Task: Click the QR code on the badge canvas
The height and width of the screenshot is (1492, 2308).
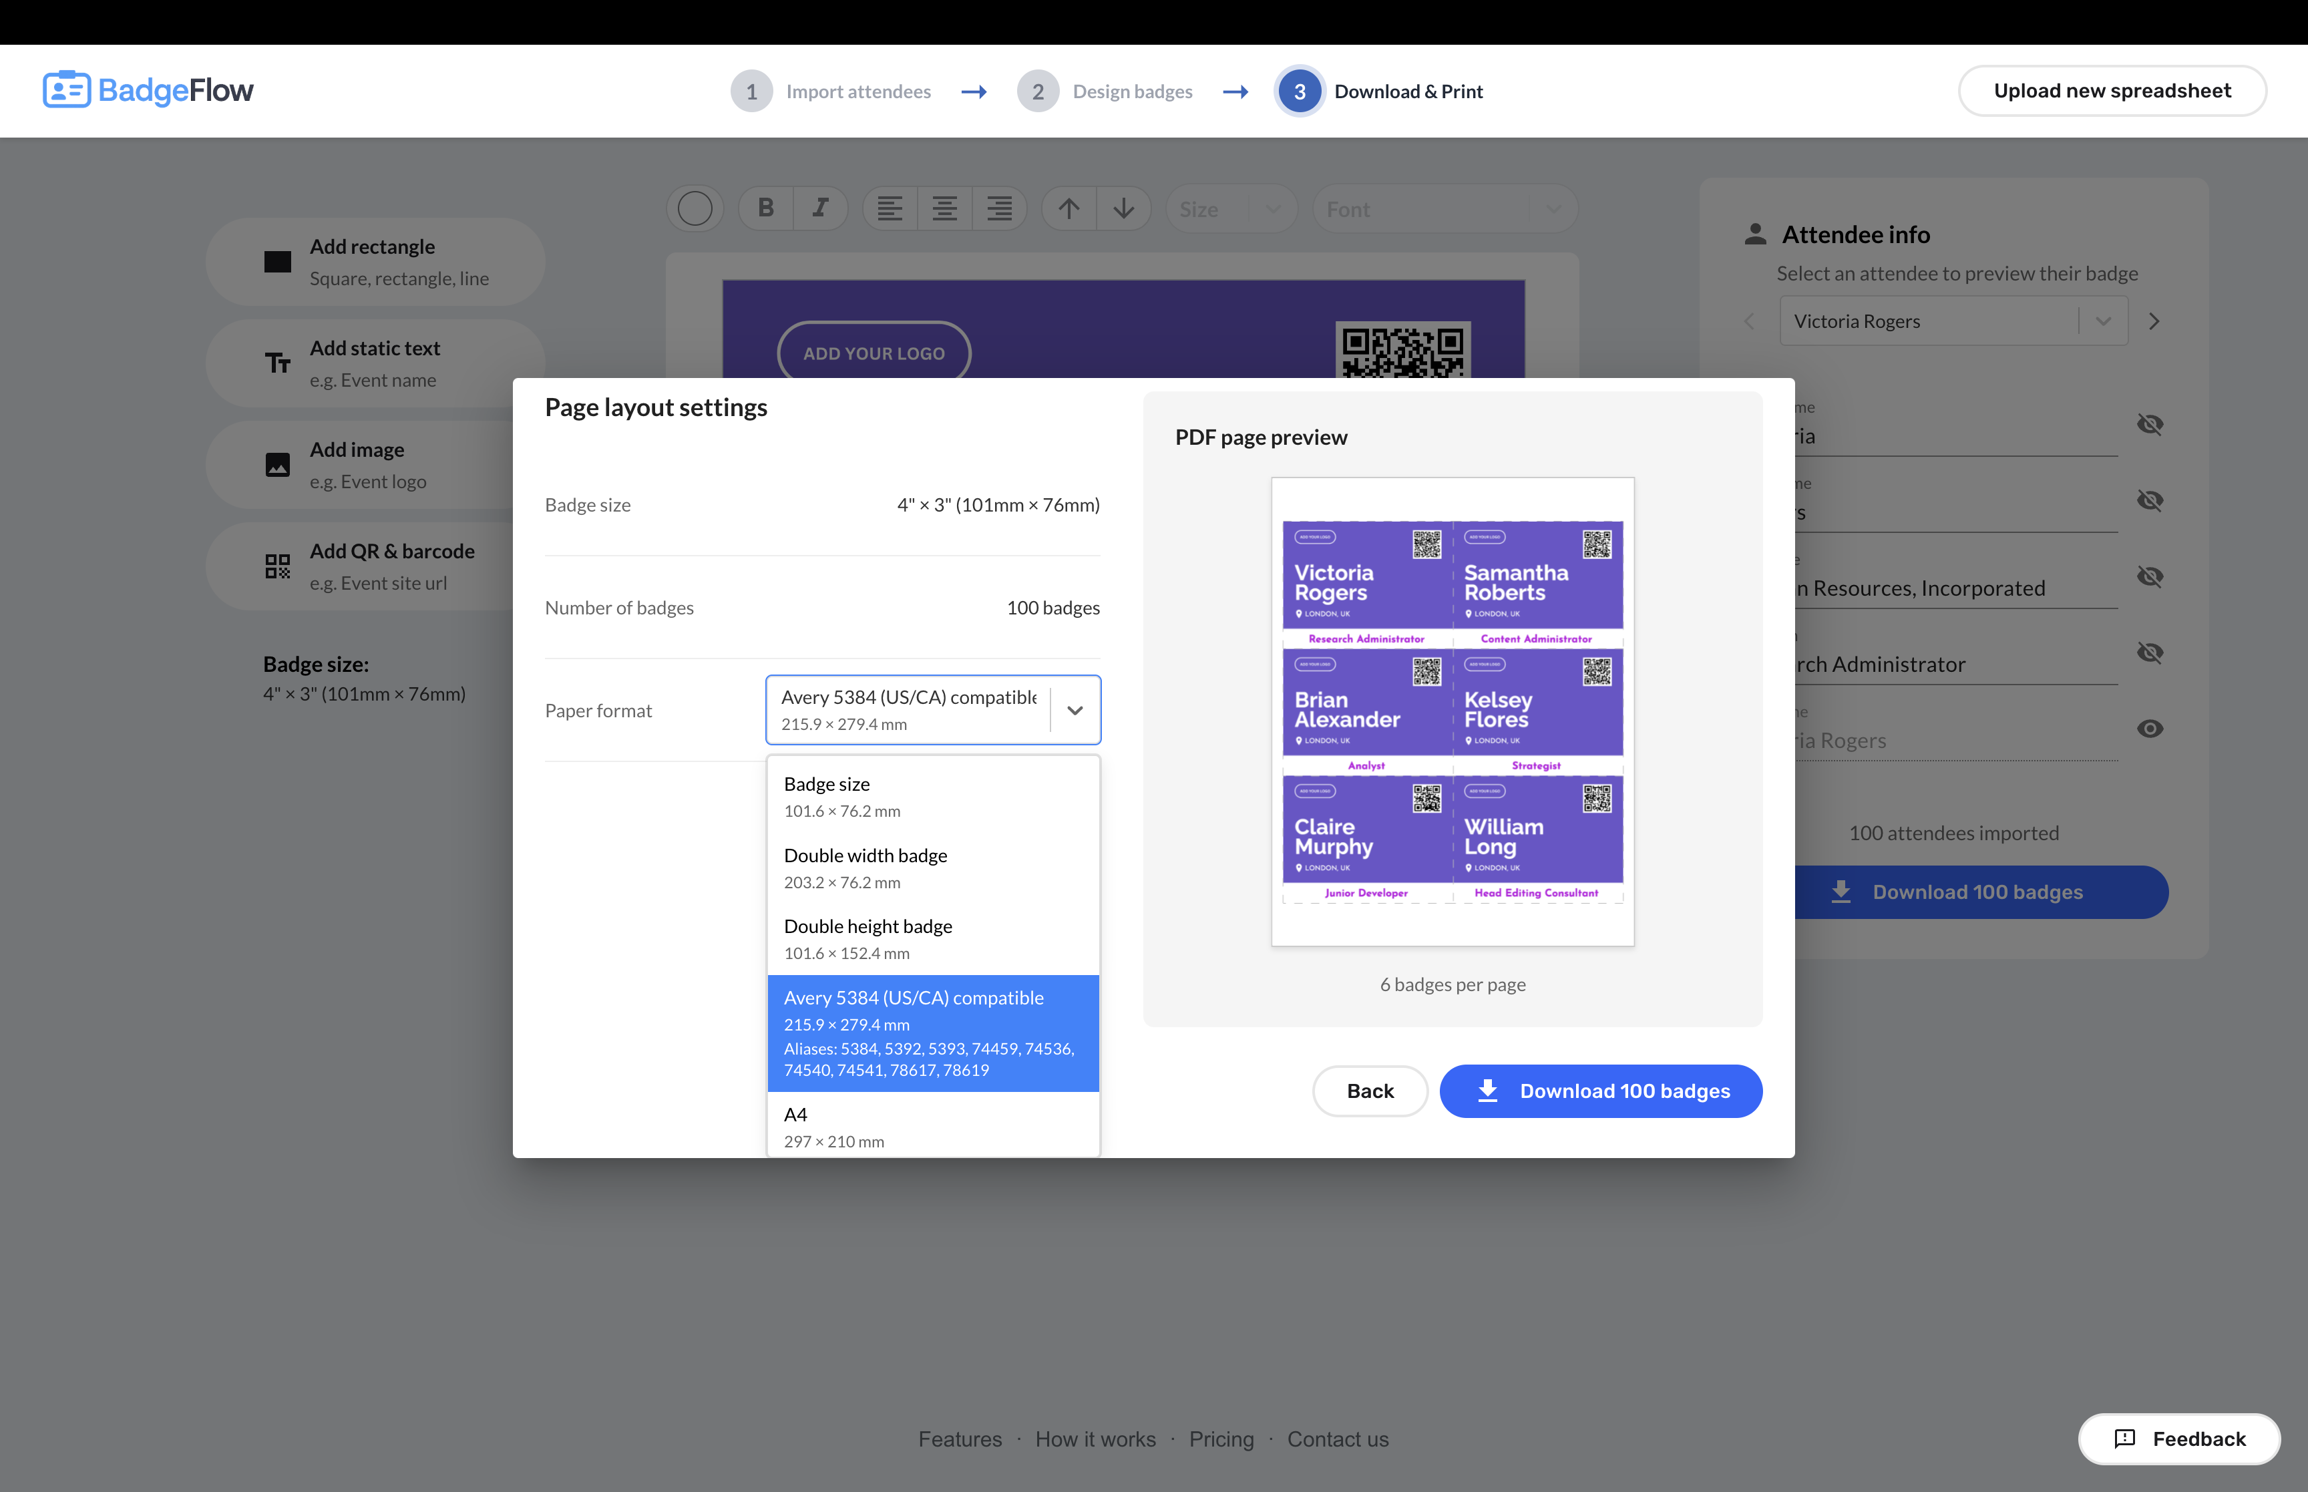Action: (1402, 351)
